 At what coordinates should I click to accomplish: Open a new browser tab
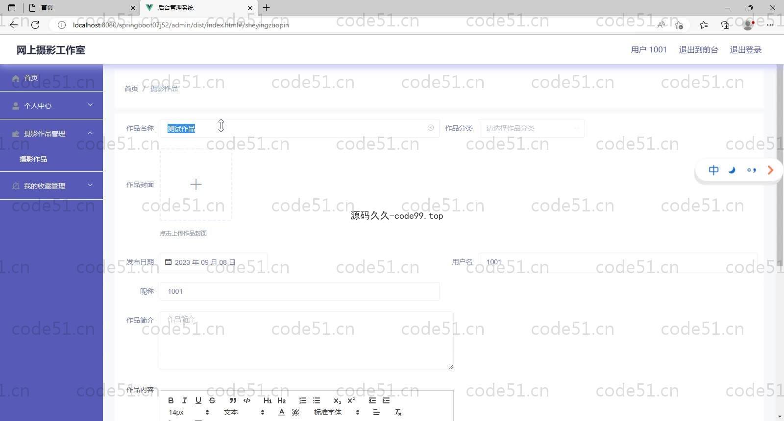[266, 7]
